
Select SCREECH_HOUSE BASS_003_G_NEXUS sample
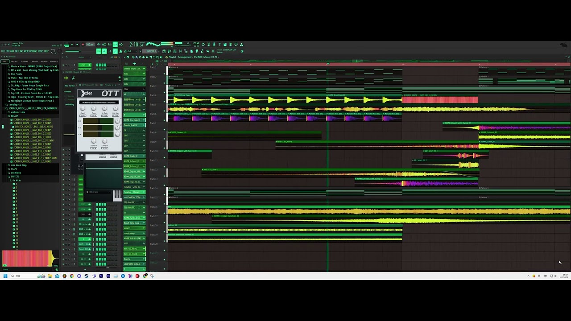pos(33,127)
